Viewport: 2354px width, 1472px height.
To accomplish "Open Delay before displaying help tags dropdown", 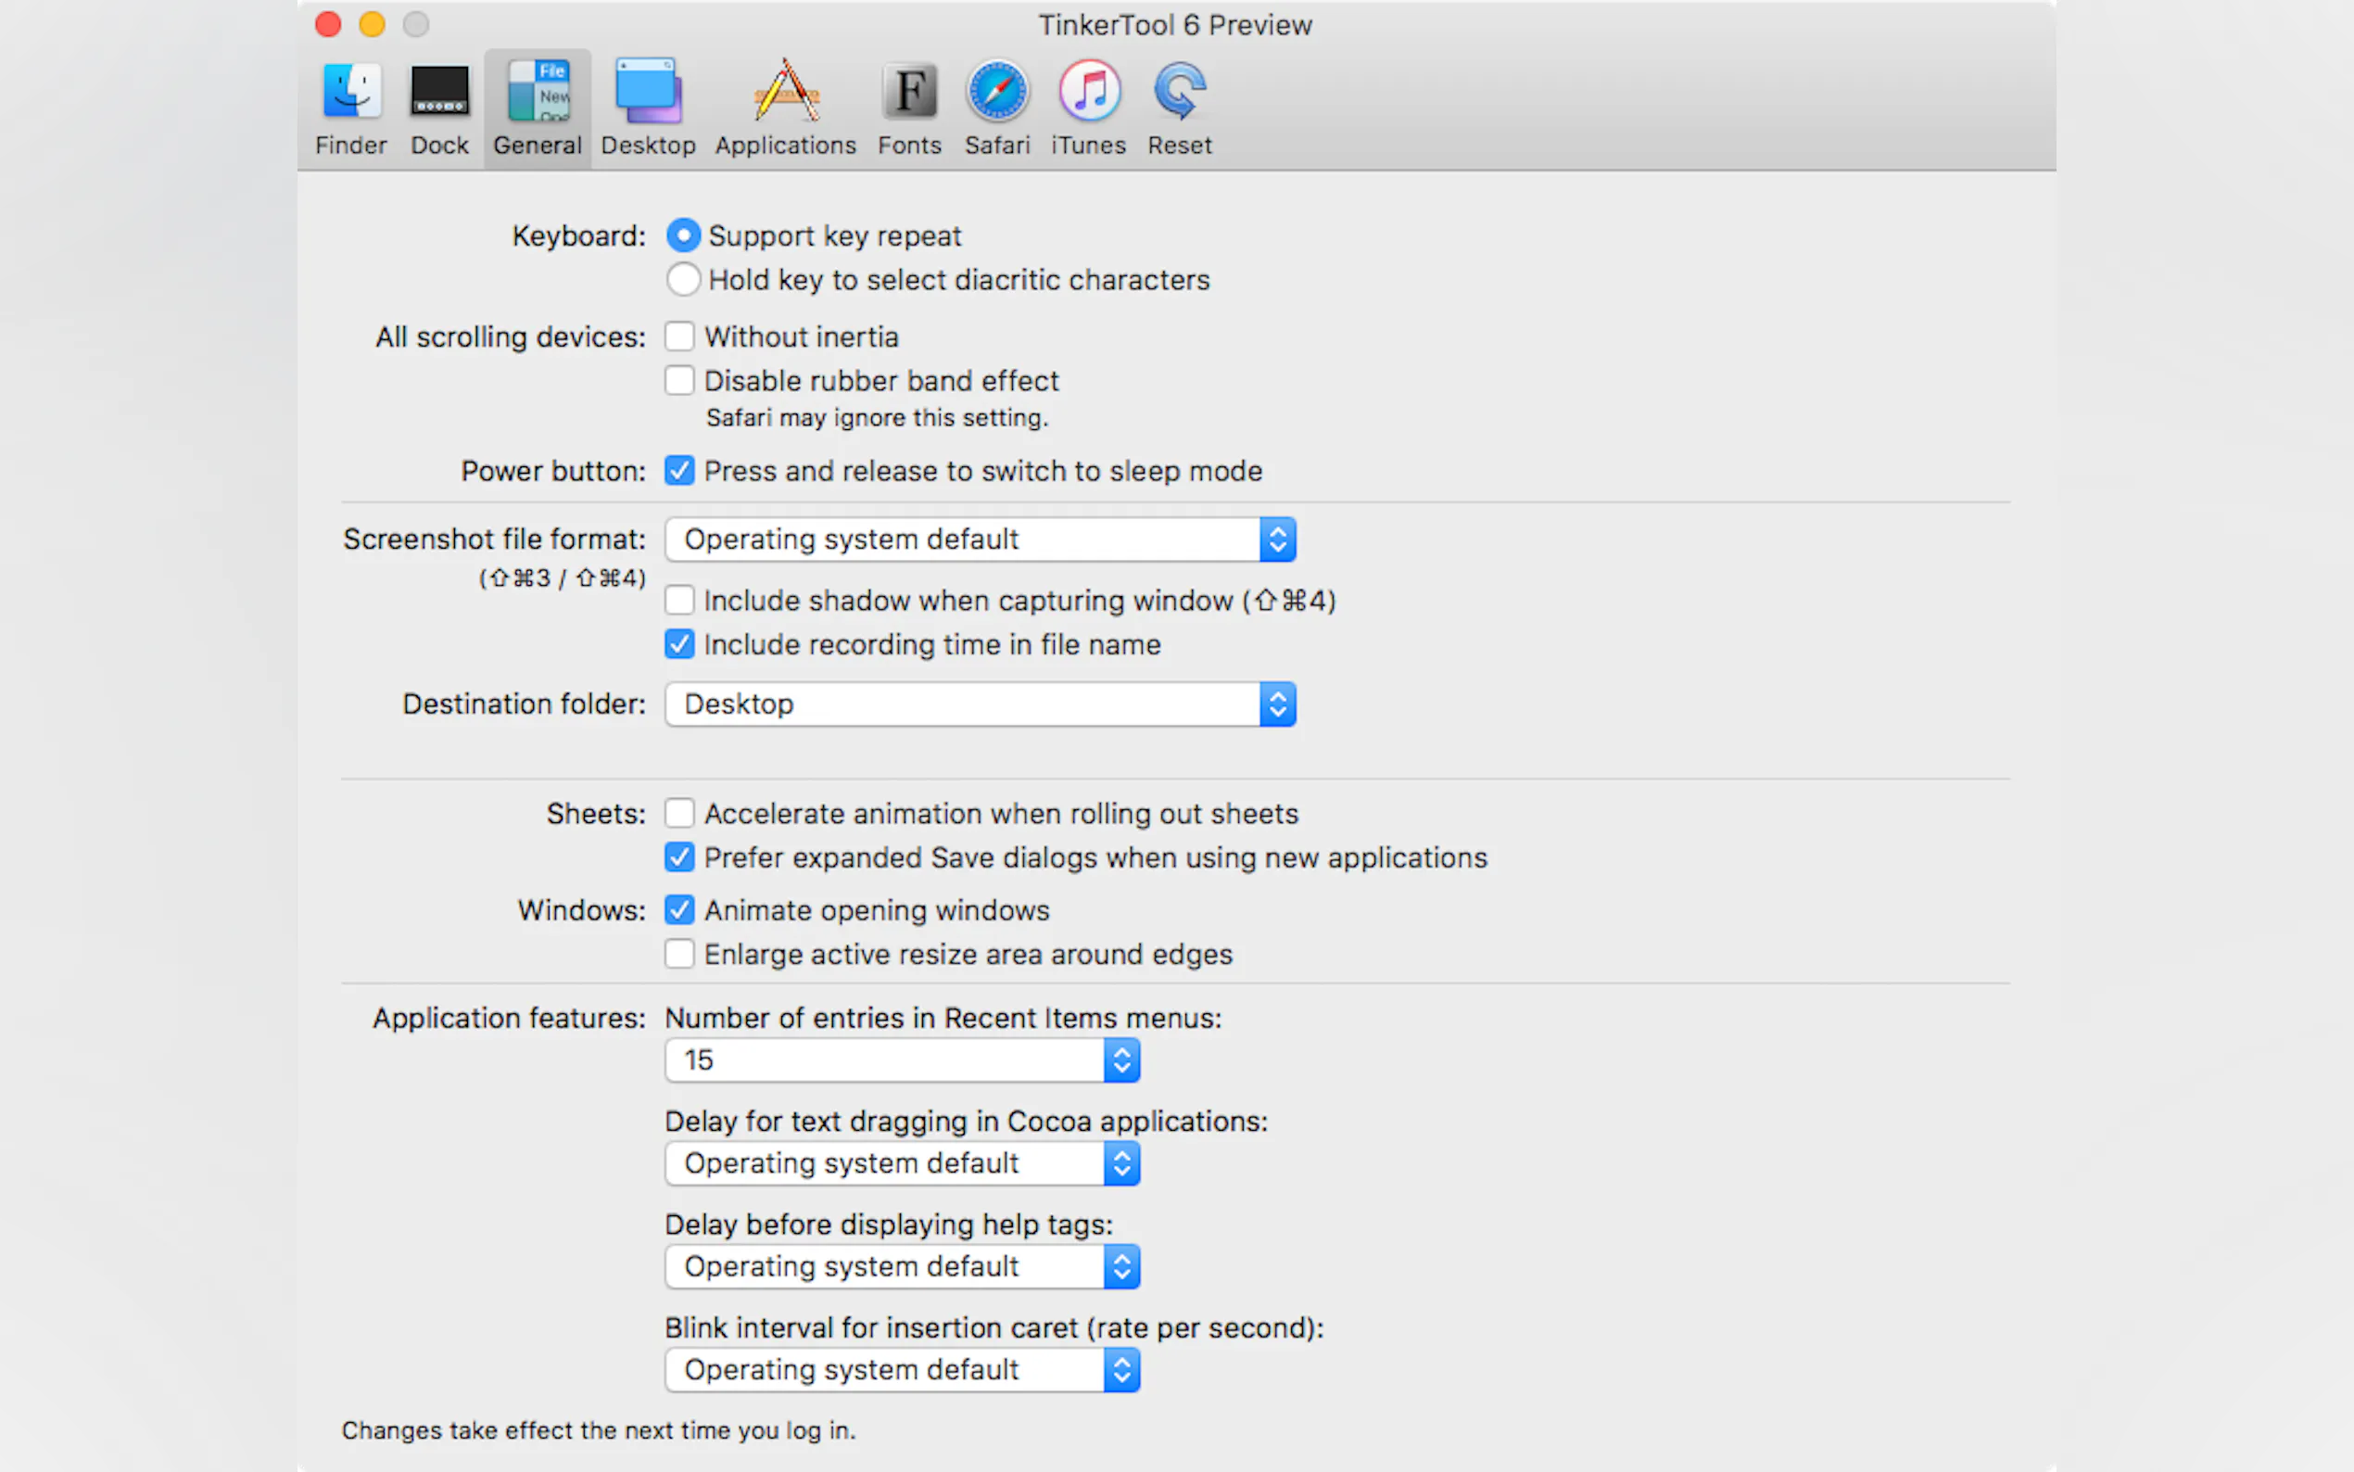I will click(902, 1266).
